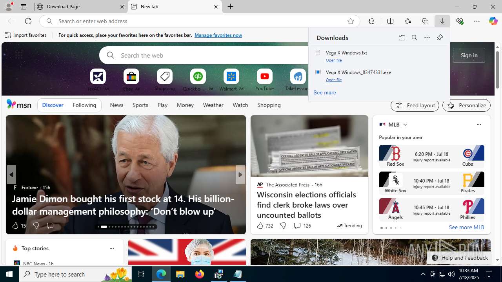Open file Vega X Windows_83474331.exe

tap(334, 80)
